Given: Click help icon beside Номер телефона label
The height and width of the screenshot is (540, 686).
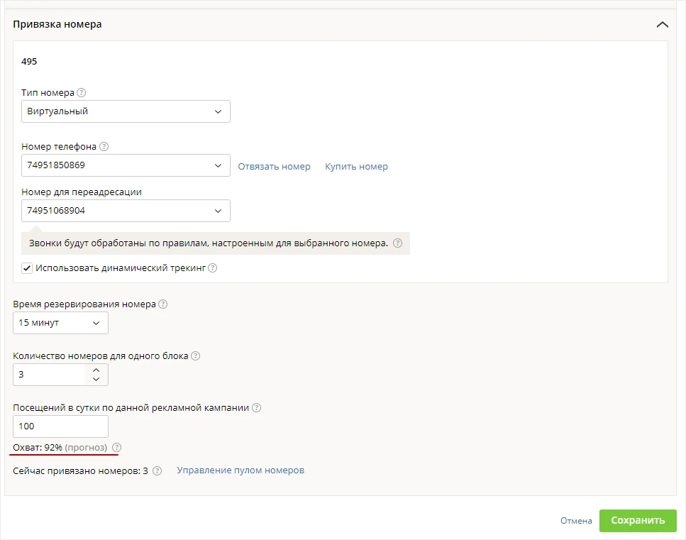Looking at the screenshot, I should [104, 147].
